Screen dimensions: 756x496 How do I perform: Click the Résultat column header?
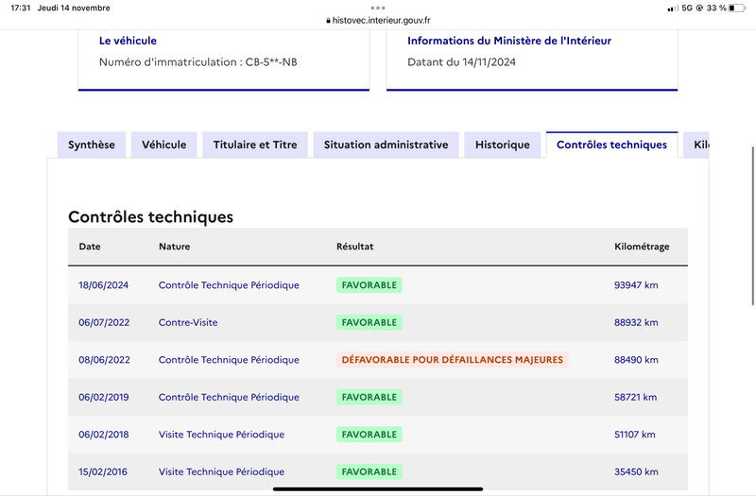[355, 247]
